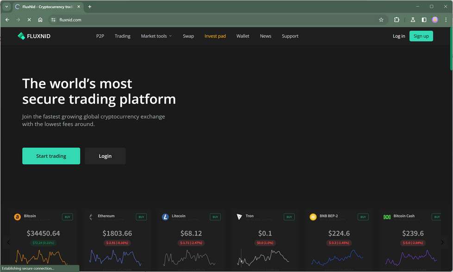Click the Log in link in header

click(399, 36)
